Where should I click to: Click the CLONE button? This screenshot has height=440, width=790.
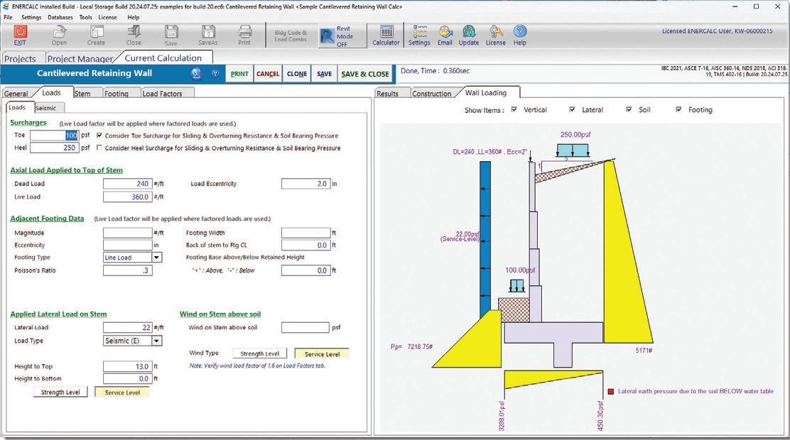(x=297, y=74)
